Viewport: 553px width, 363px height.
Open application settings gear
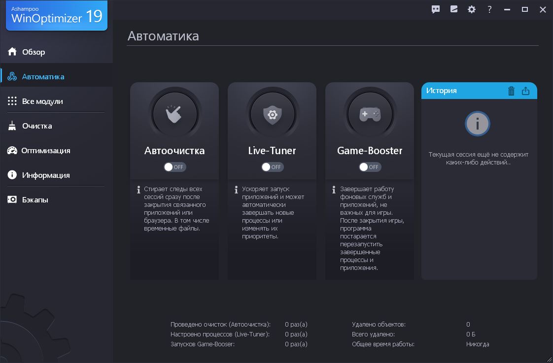(x=471, y=9)
